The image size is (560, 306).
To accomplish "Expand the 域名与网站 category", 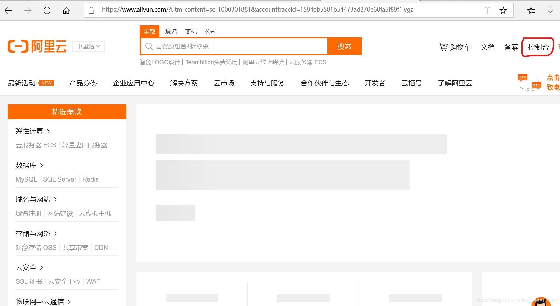I will coord(36,200).
